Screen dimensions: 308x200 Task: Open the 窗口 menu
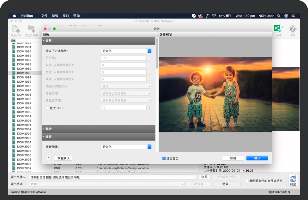(x=65, y=15)
